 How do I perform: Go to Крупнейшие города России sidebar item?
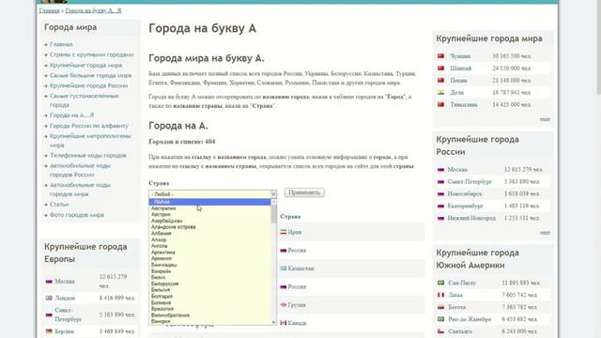pyautogui.click(x=88, y=85)
